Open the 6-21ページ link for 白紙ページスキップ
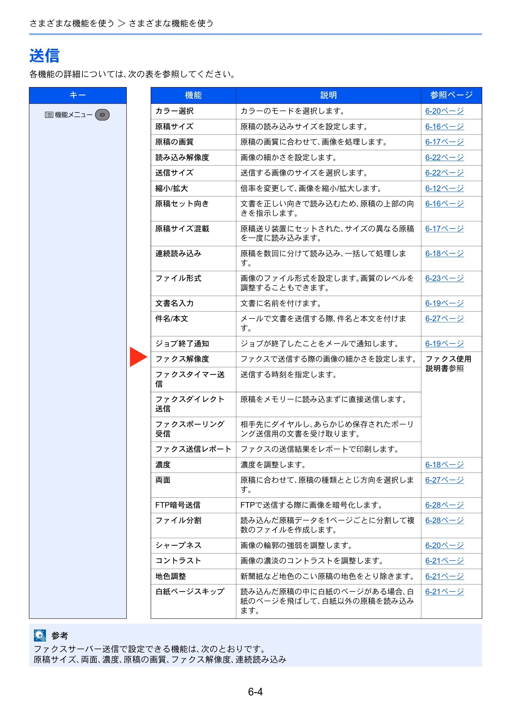 point(445,592)
